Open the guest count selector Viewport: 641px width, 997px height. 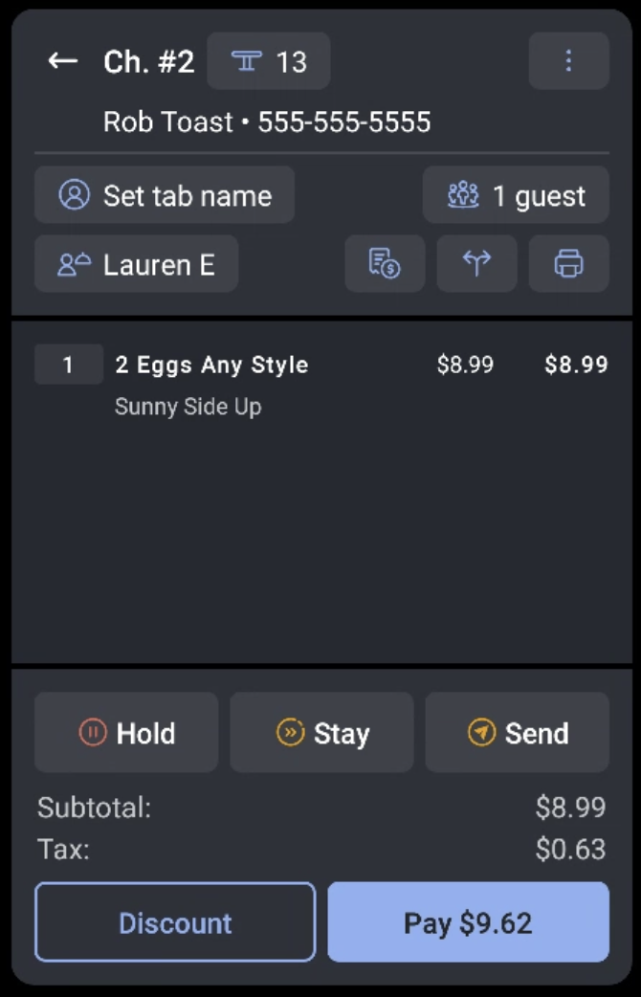point(516,195)
